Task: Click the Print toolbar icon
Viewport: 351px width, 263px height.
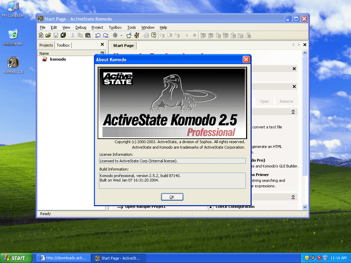Action: click(x=146, y=35)
